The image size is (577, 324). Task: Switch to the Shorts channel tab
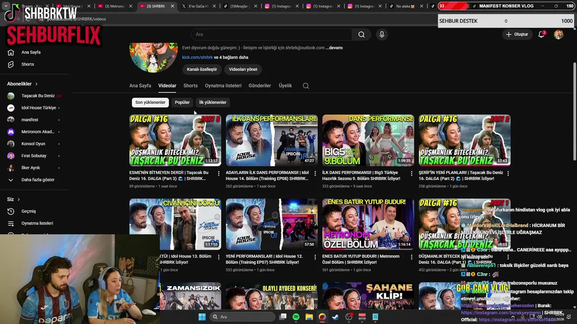(191, 85)
